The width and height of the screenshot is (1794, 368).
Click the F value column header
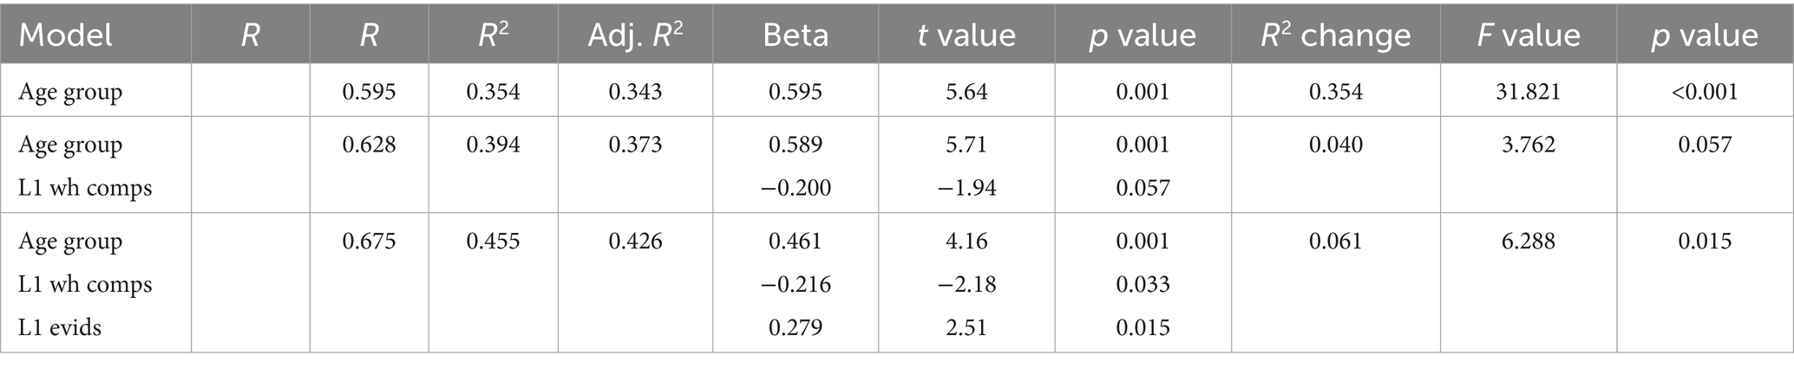(x=1528, y=36)
